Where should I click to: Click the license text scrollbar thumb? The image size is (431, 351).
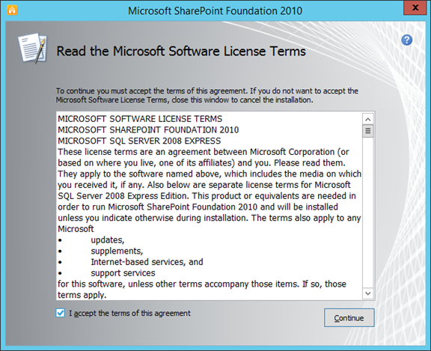pos(368,131)
